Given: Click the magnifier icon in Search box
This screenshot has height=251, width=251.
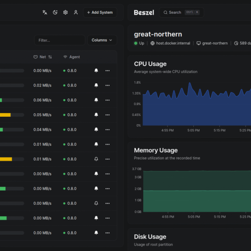Looking at the screenshot, I should (x=166, y=13).
